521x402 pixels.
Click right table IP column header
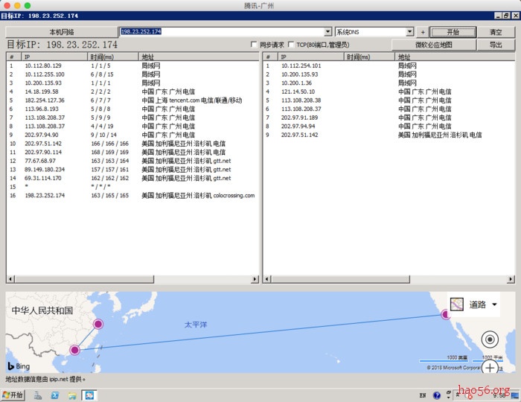click(310, 57)
